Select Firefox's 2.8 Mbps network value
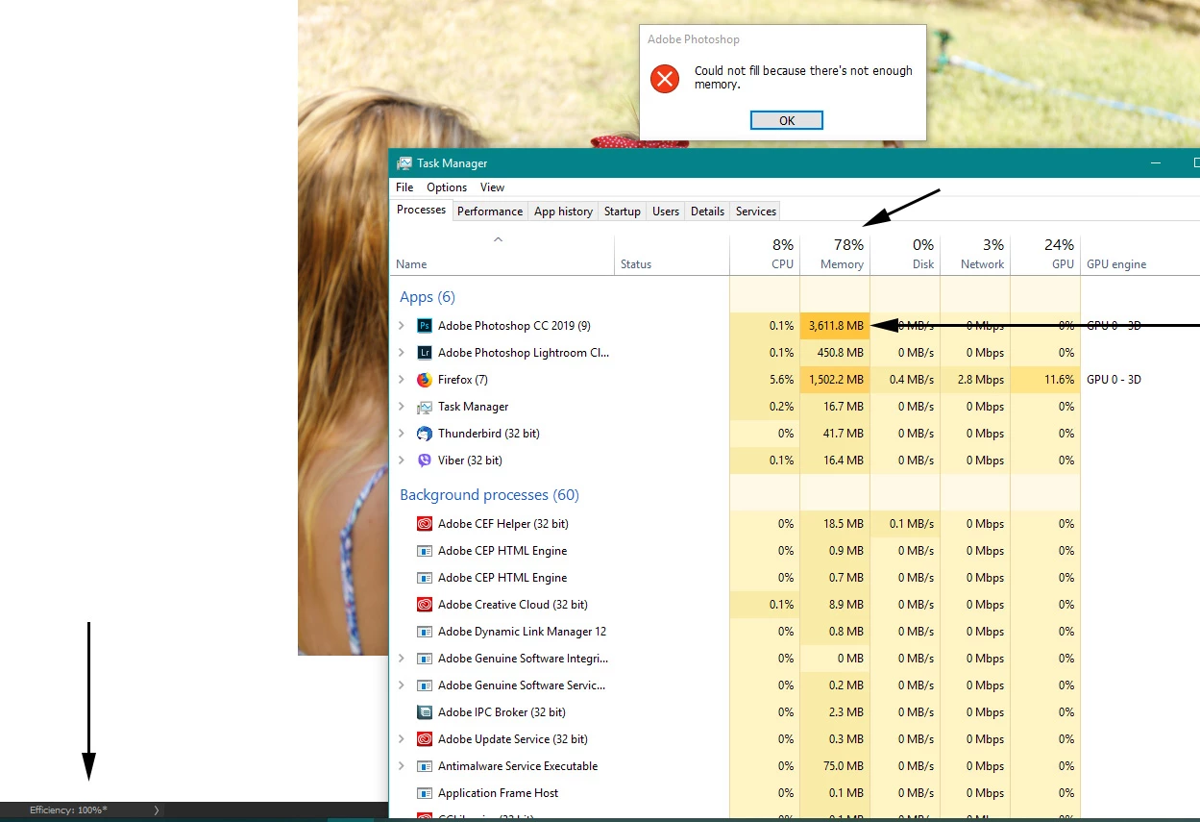Image resolution: width=1200 pixels, height=822 pixels. click(x=975, y=380)
